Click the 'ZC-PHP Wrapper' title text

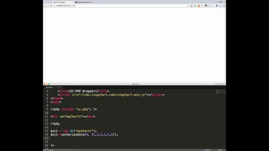point(82,91)
